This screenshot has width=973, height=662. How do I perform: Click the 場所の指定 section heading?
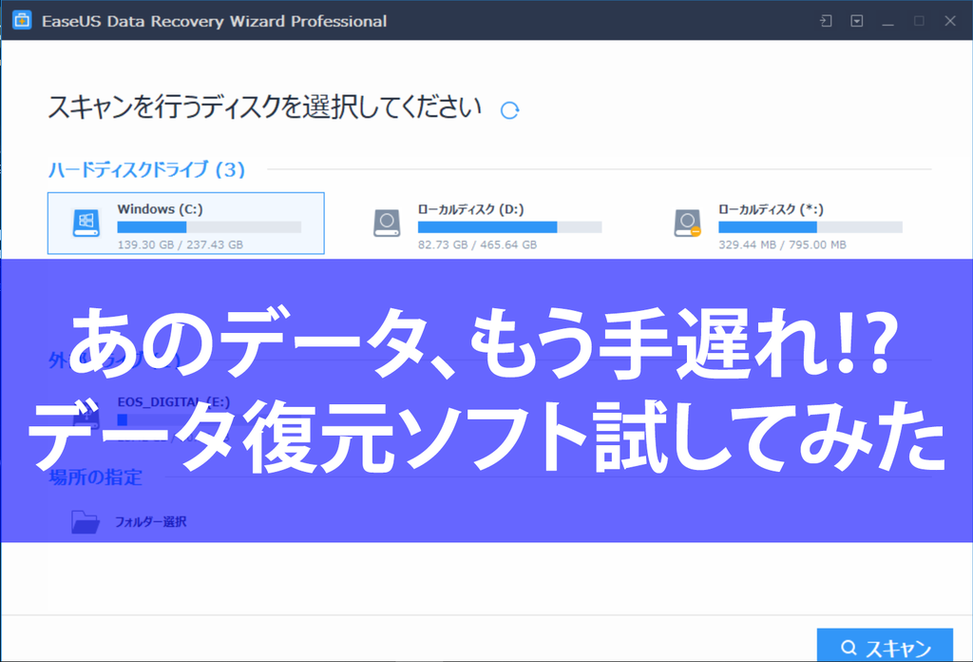pyautogui.click(x=96, y=477)
